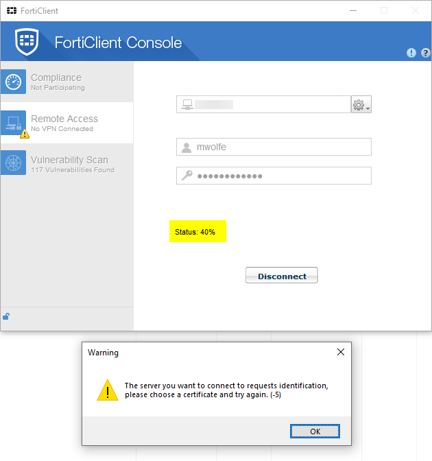
Task: Click the FortiClient shield logo
Action: [27, 42]
